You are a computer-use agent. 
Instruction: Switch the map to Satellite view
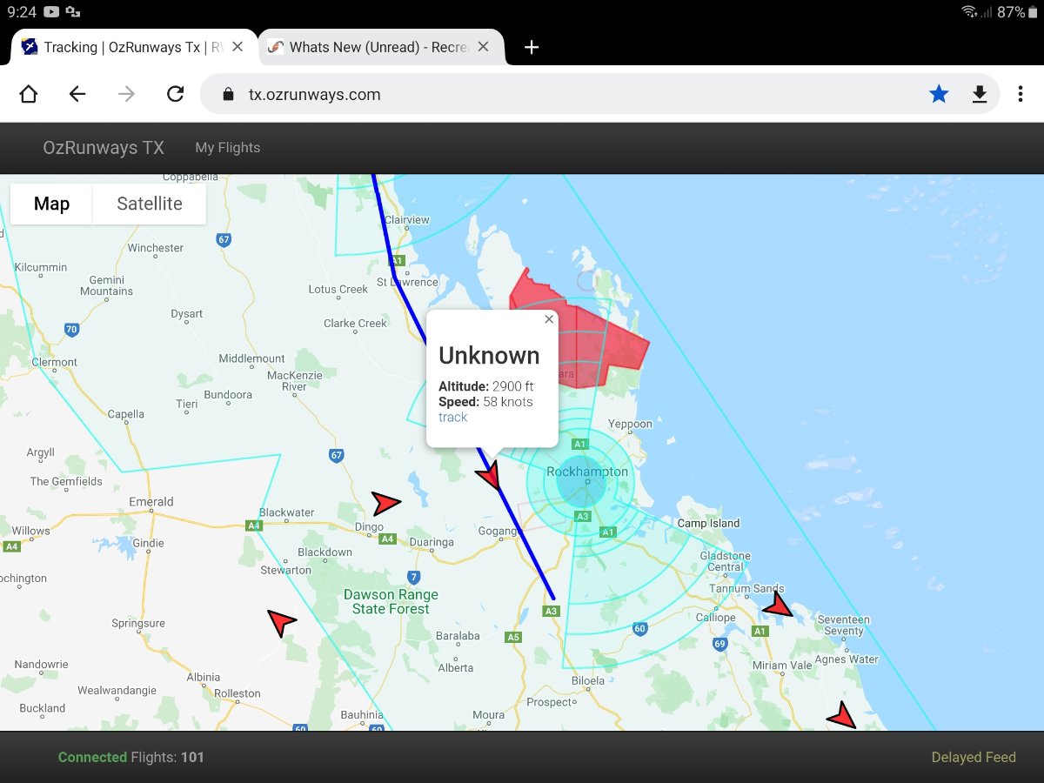(150, 204)
